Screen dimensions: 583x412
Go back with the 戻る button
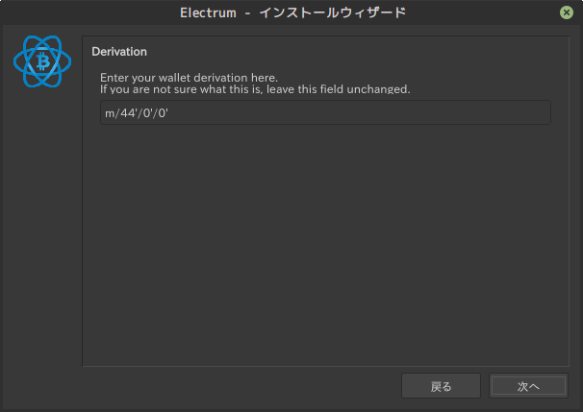[441, 386]
